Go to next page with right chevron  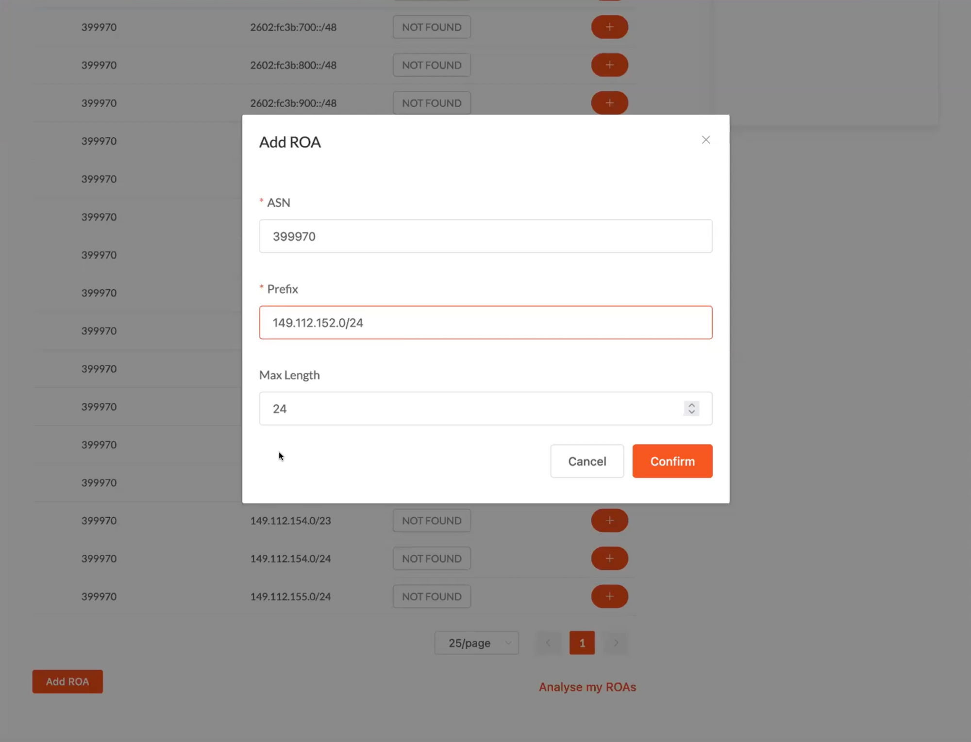pos(616,643)
